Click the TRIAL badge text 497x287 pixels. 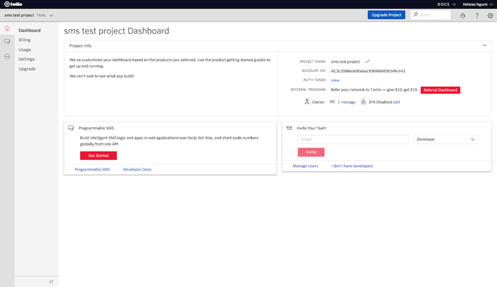point(41,16)
